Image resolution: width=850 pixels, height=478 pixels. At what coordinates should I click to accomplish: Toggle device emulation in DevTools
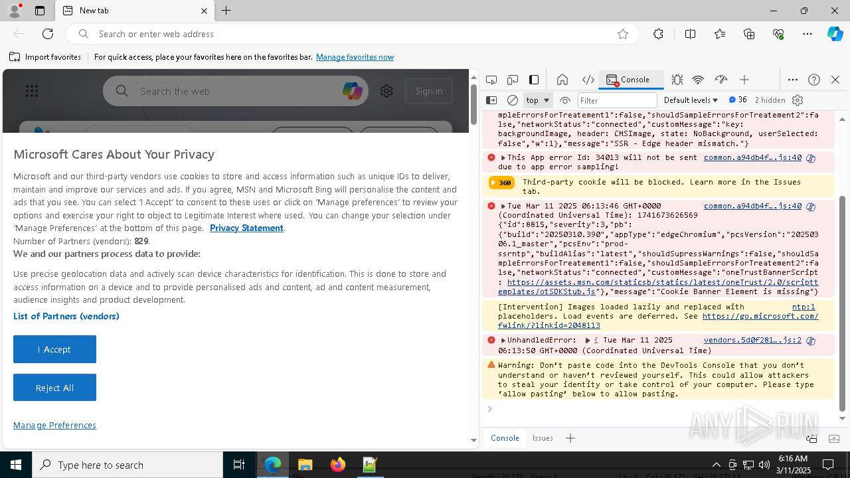pos(513,80)
